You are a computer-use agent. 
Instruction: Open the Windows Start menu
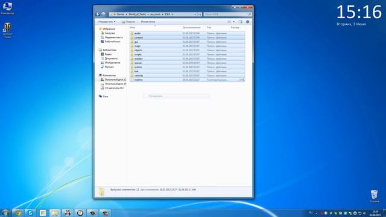pos(5,213)
